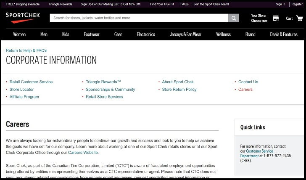The image size is (306, 180).
Task: Open Affiliate Program link
Action: 24,97
